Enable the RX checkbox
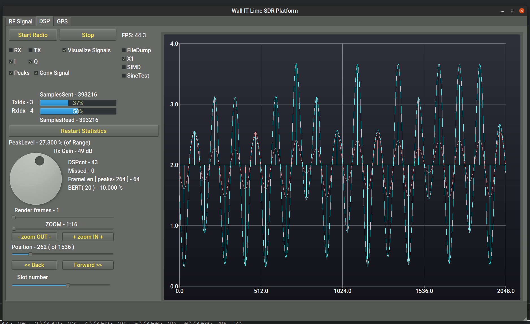The image size is (530, 324). point(11,50)
